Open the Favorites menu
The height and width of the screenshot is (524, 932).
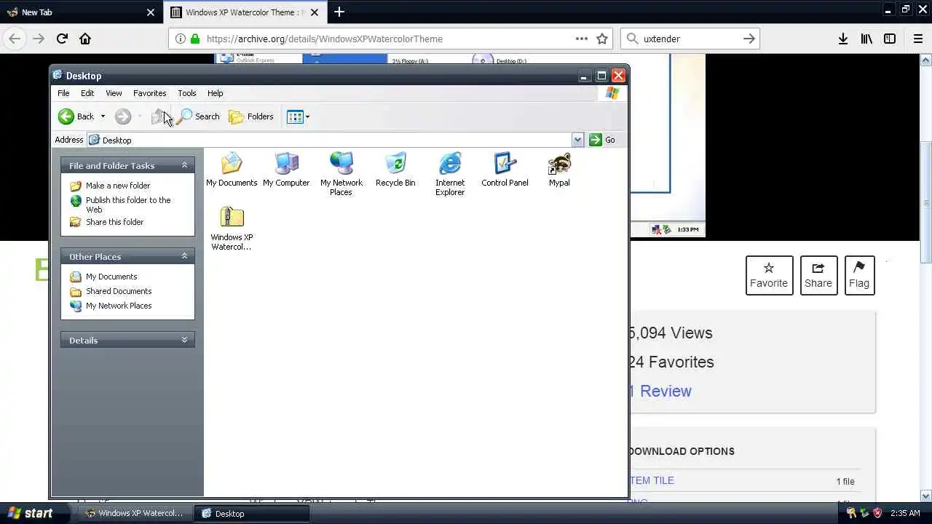pos(149,93)
